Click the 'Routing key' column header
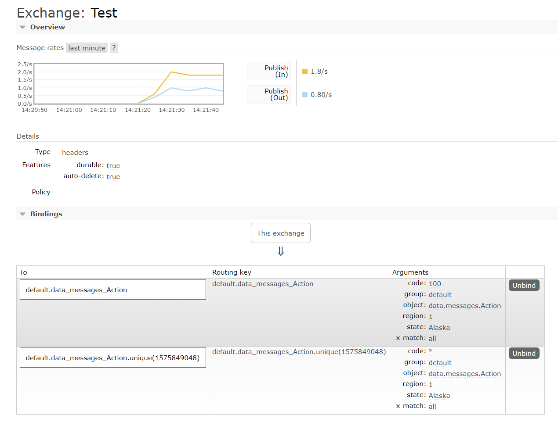The width and height of the screenshot is (558, 426). [232, 272]
